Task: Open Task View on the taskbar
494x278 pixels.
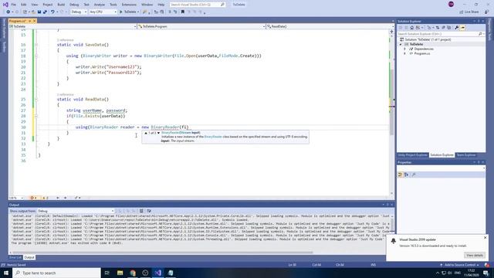Action: (x=107, y=273)
